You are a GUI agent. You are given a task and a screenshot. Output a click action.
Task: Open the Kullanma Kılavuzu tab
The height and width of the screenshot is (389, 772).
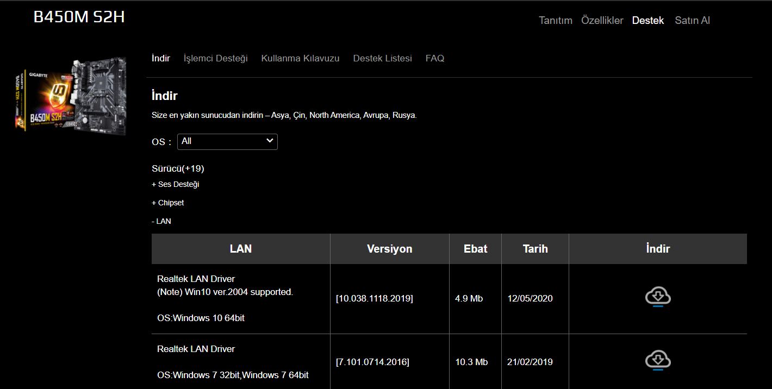(300, 58)
